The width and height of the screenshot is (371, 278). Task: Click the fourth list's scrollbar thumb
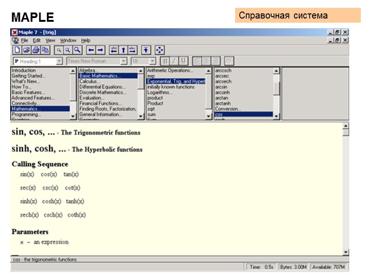(x=276, y=89)
